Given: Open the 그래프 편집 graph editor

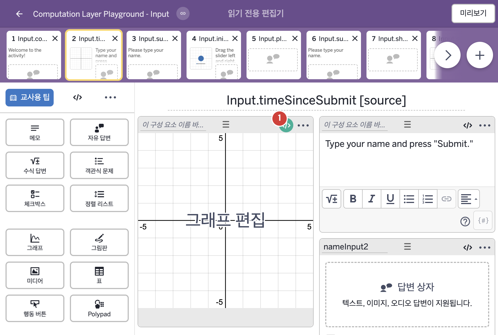Looking at the screenshot, I should 225,220.
